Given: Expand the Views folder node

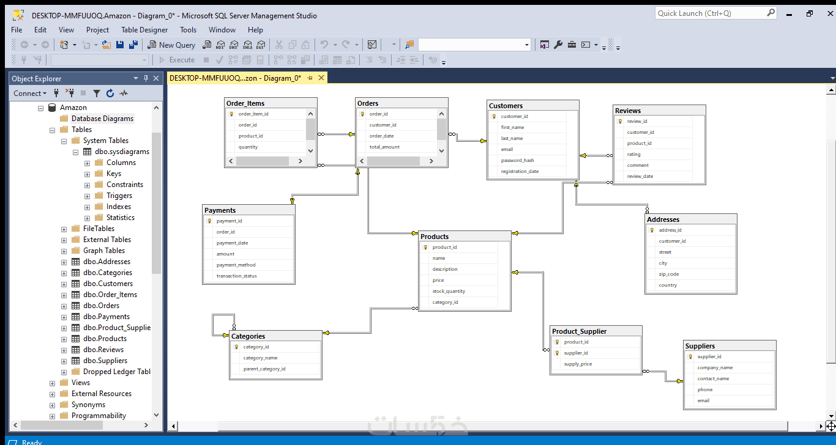Looking at the screenshot, I should [53, 383].
